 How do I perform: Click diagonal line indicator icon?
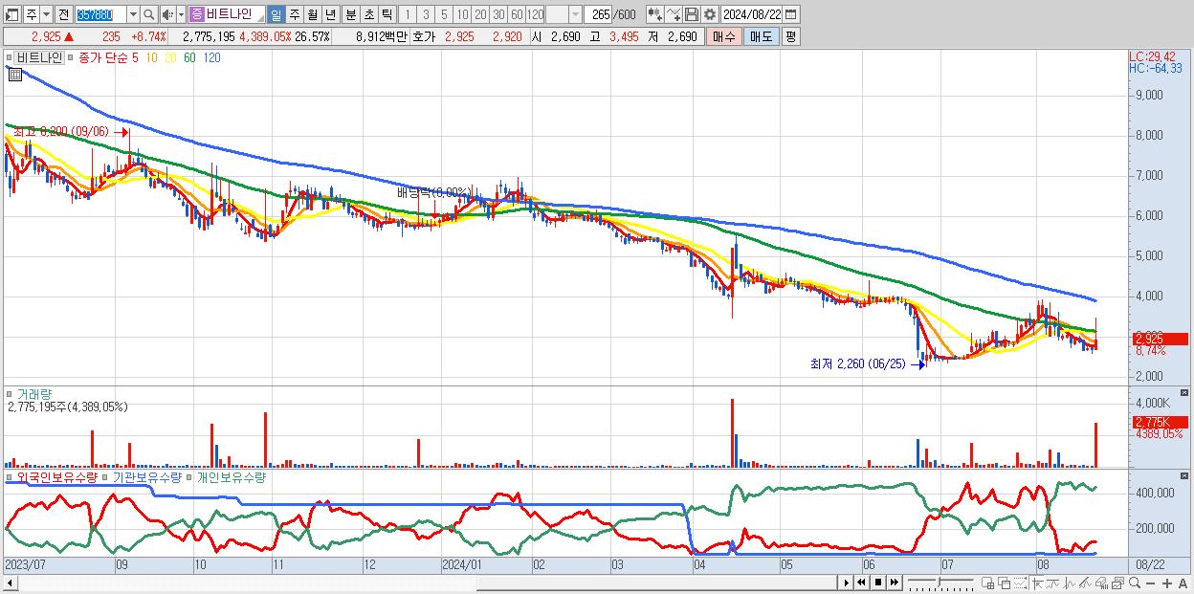[x=1086, y=583]
